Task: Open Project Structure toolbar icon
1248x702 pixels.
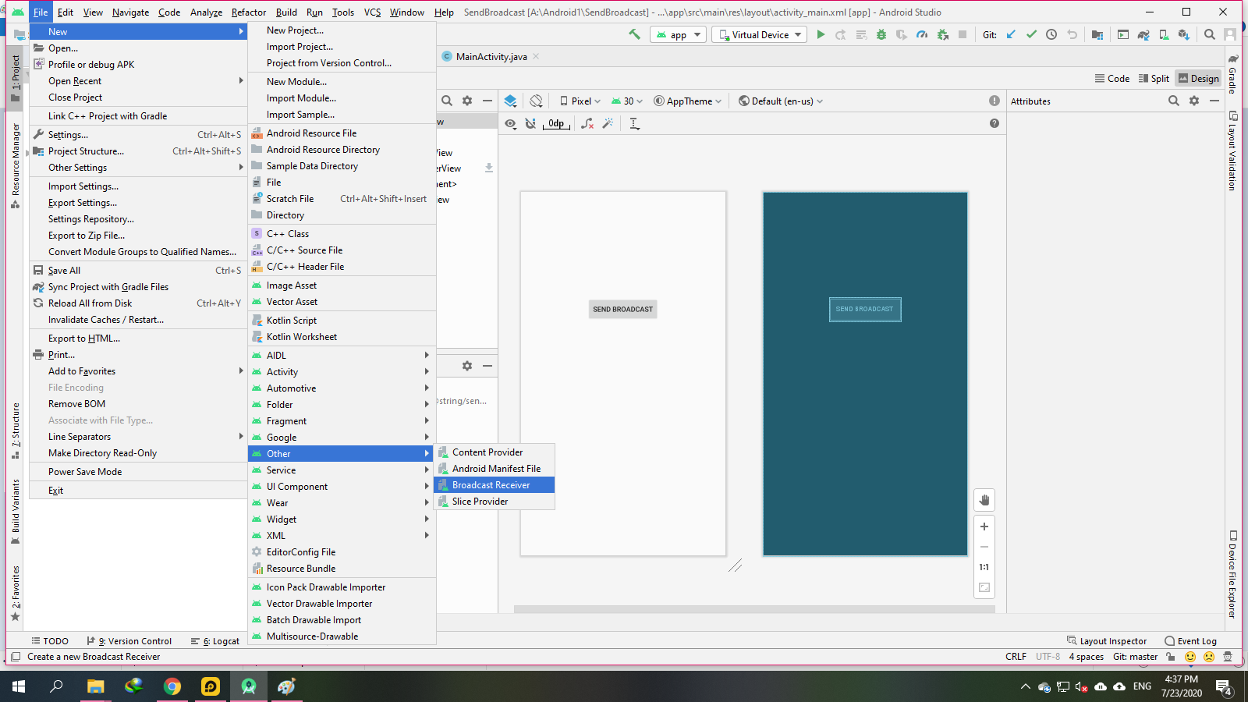Action: coord(1097,34)
